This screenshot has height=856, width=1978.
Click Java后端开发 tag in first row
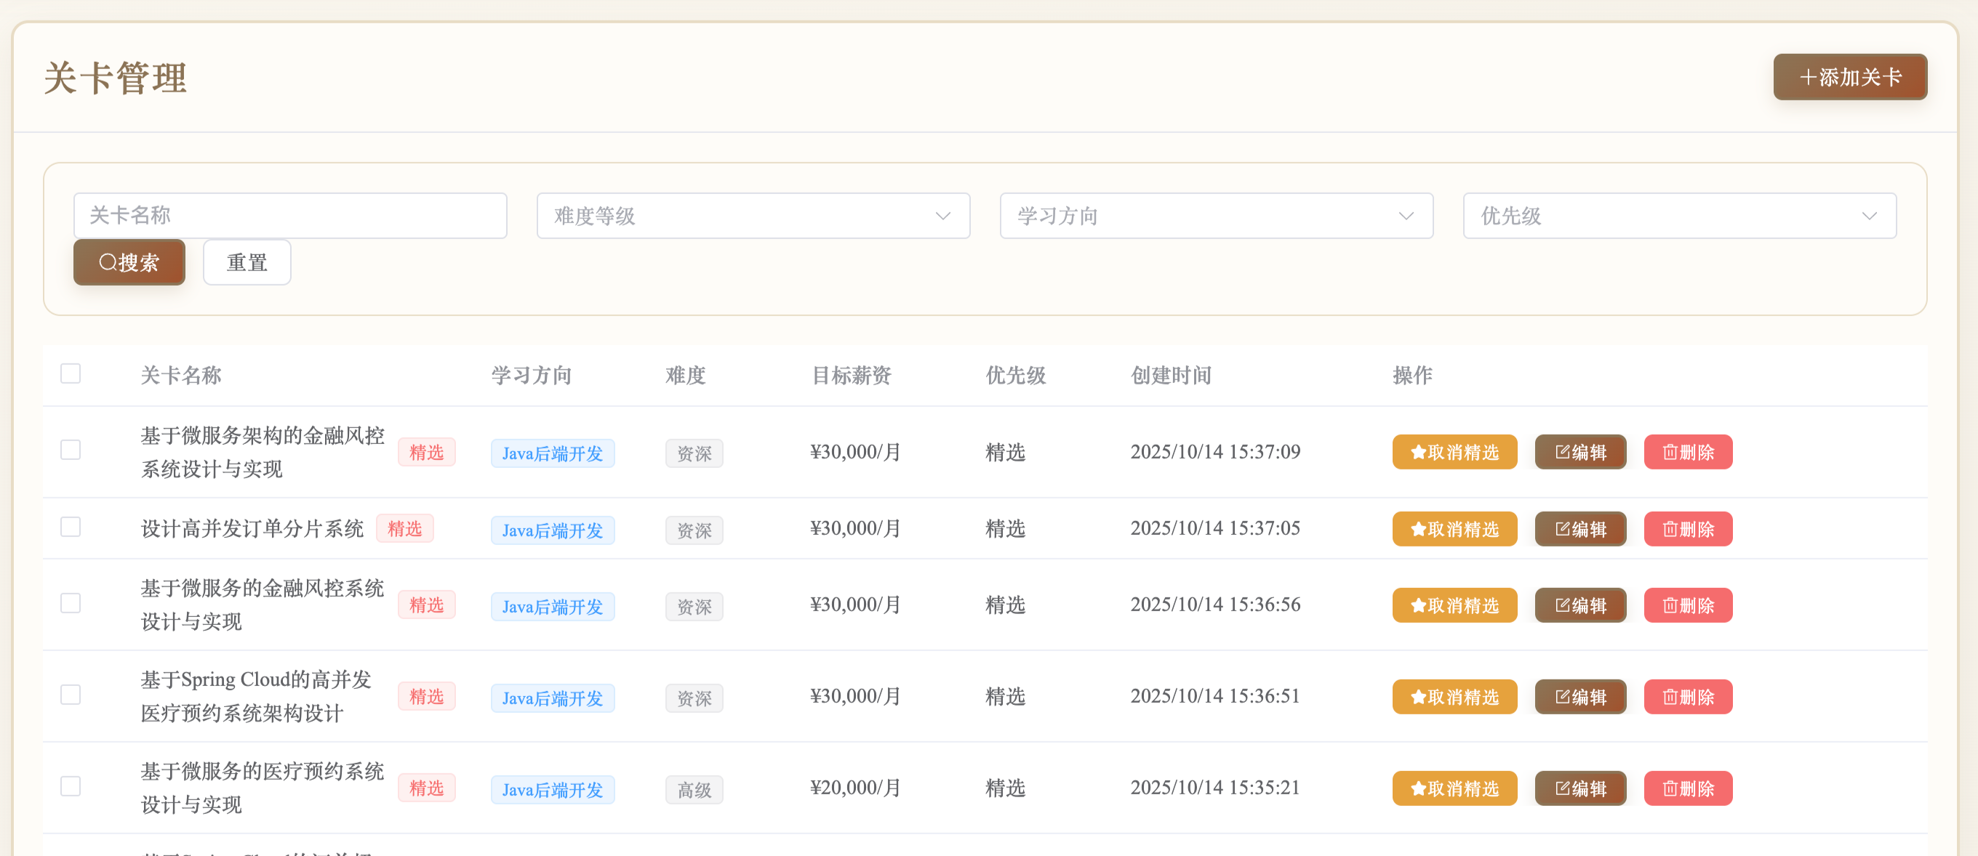pos(552,453)
